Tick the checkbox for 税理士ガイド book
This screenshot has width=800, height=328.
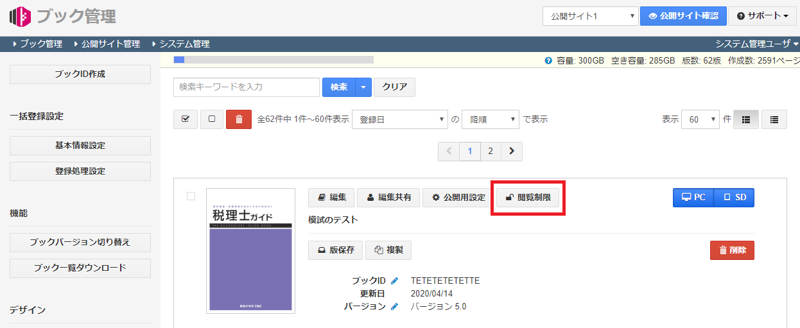pos(191,196)
